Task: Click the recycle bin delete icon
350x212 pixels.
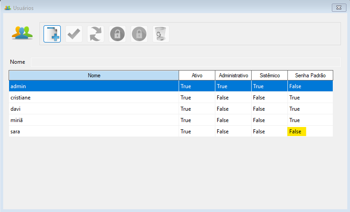Action: coord(161,34)
